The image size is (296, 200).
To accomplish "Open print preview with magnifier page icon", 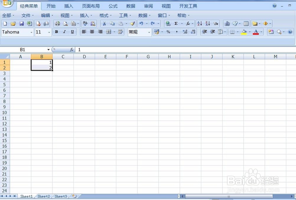I will click(65, 24).
